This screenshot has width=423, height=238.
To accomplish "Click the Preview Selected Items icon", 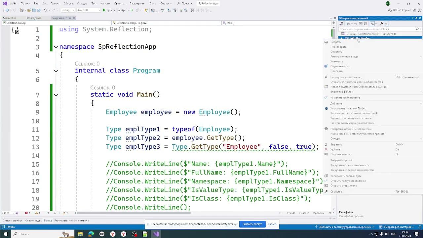I will pyautogui.click(x=386, y=24).
